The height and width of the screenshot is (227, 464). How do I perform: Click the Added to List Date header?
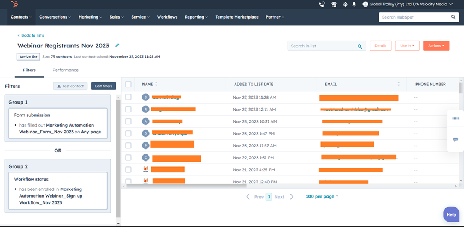(254, 85)
